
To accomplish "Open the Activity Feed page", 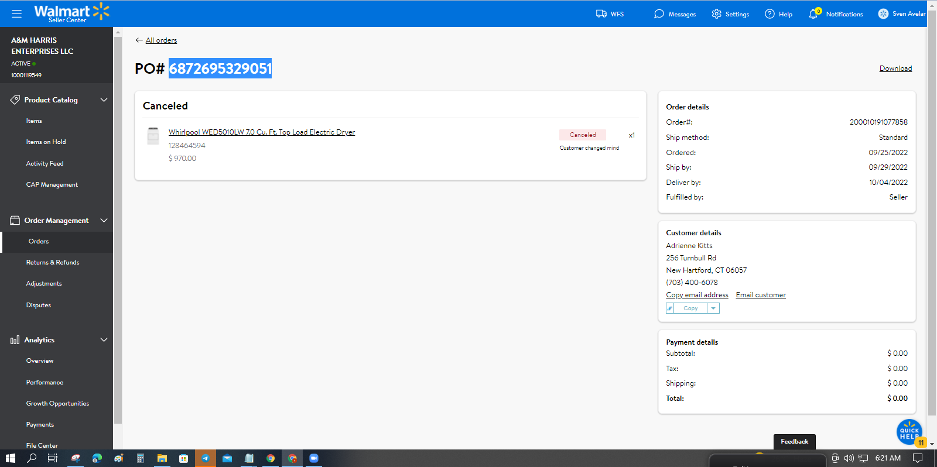I will click(45, 164).
